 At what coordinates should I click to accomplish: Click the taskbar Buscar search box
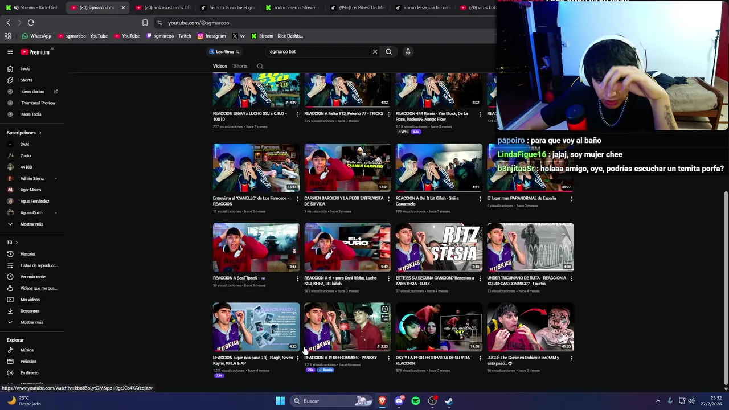tap(333, 401)
